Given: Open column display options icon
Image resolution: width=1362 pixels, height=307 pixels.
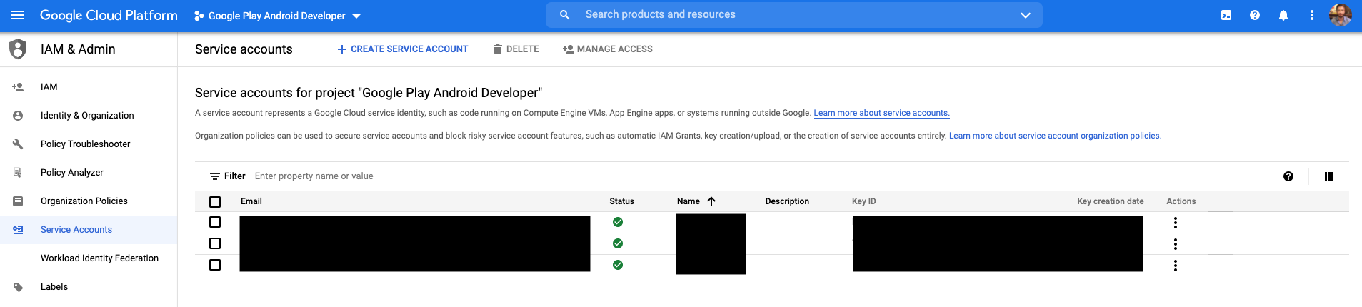Looking at the screenshot, I should click(x=1329, y=176).
